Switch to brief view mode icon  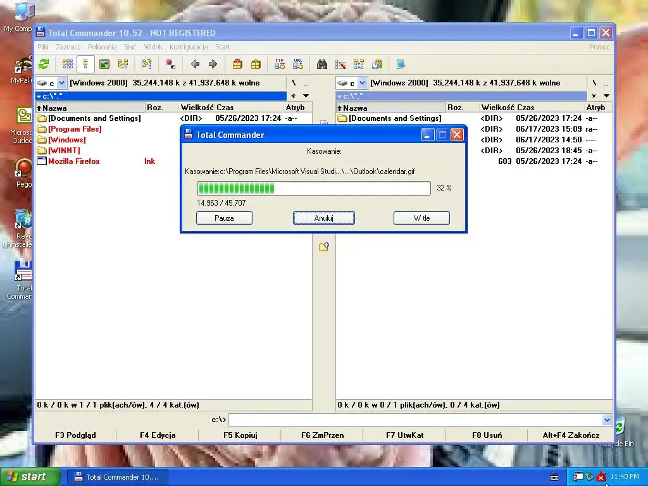67,64
